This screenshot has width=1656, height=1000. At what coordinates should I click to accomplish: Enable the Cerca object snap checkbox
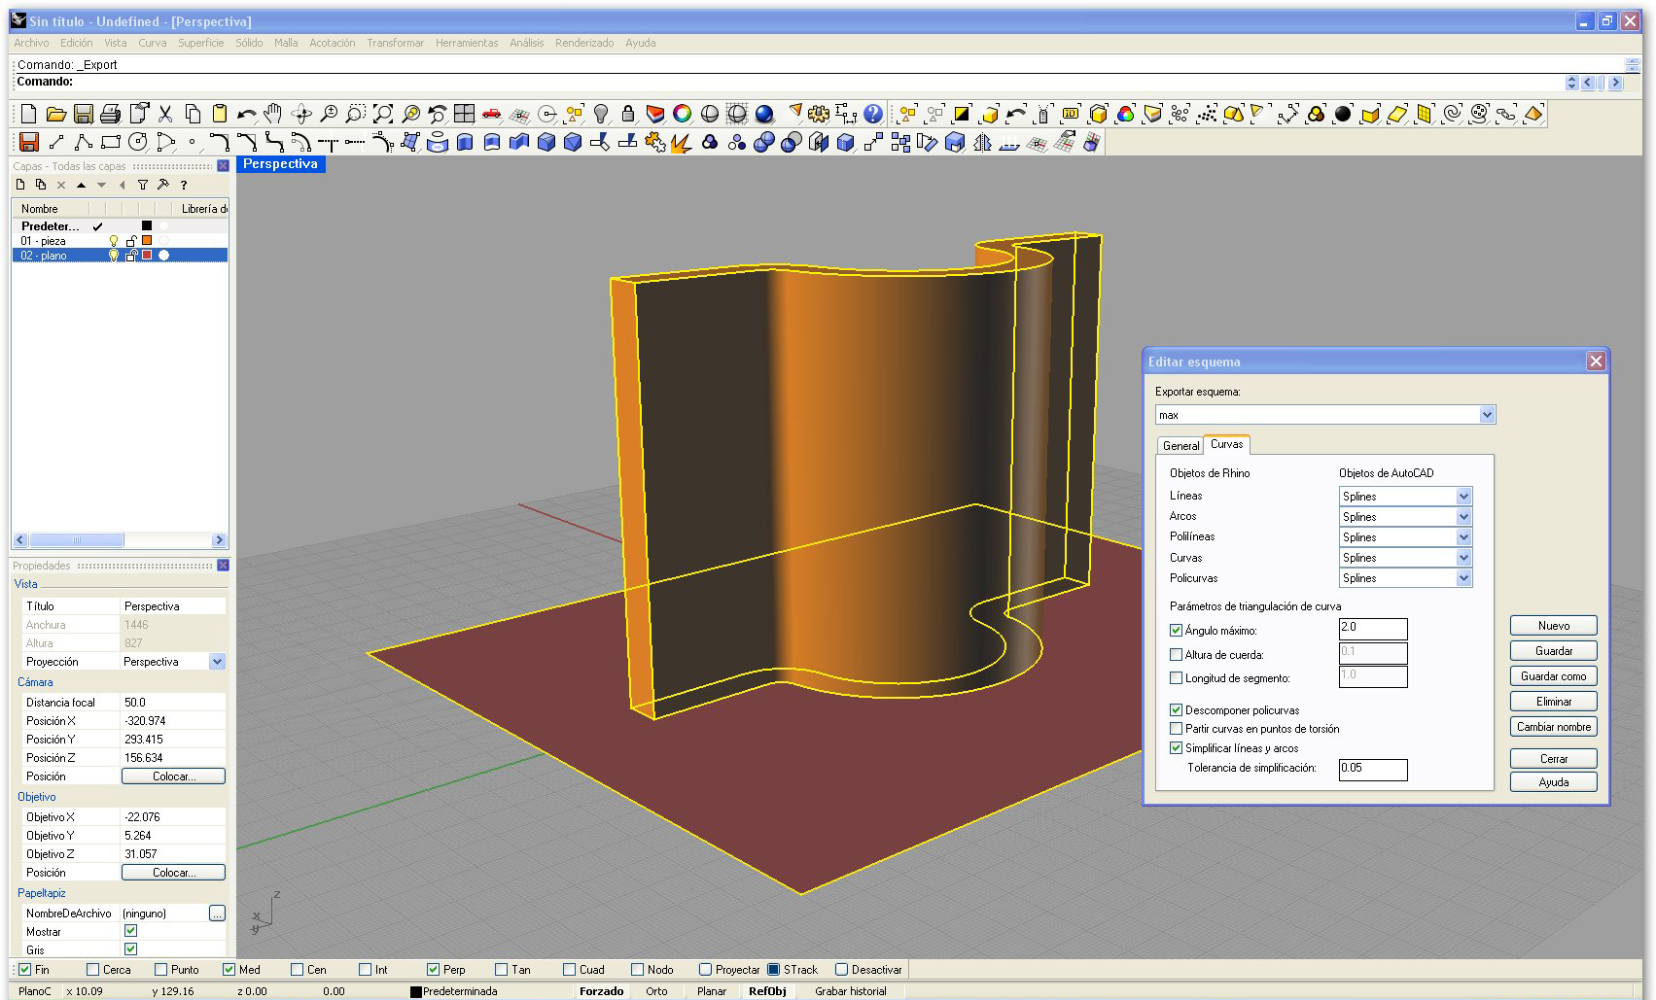(x=93, y=969)
